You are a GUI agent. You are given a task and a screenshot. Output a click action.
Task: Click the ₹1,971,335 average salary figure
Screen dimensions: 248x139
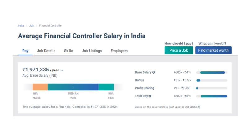[36, 70]
